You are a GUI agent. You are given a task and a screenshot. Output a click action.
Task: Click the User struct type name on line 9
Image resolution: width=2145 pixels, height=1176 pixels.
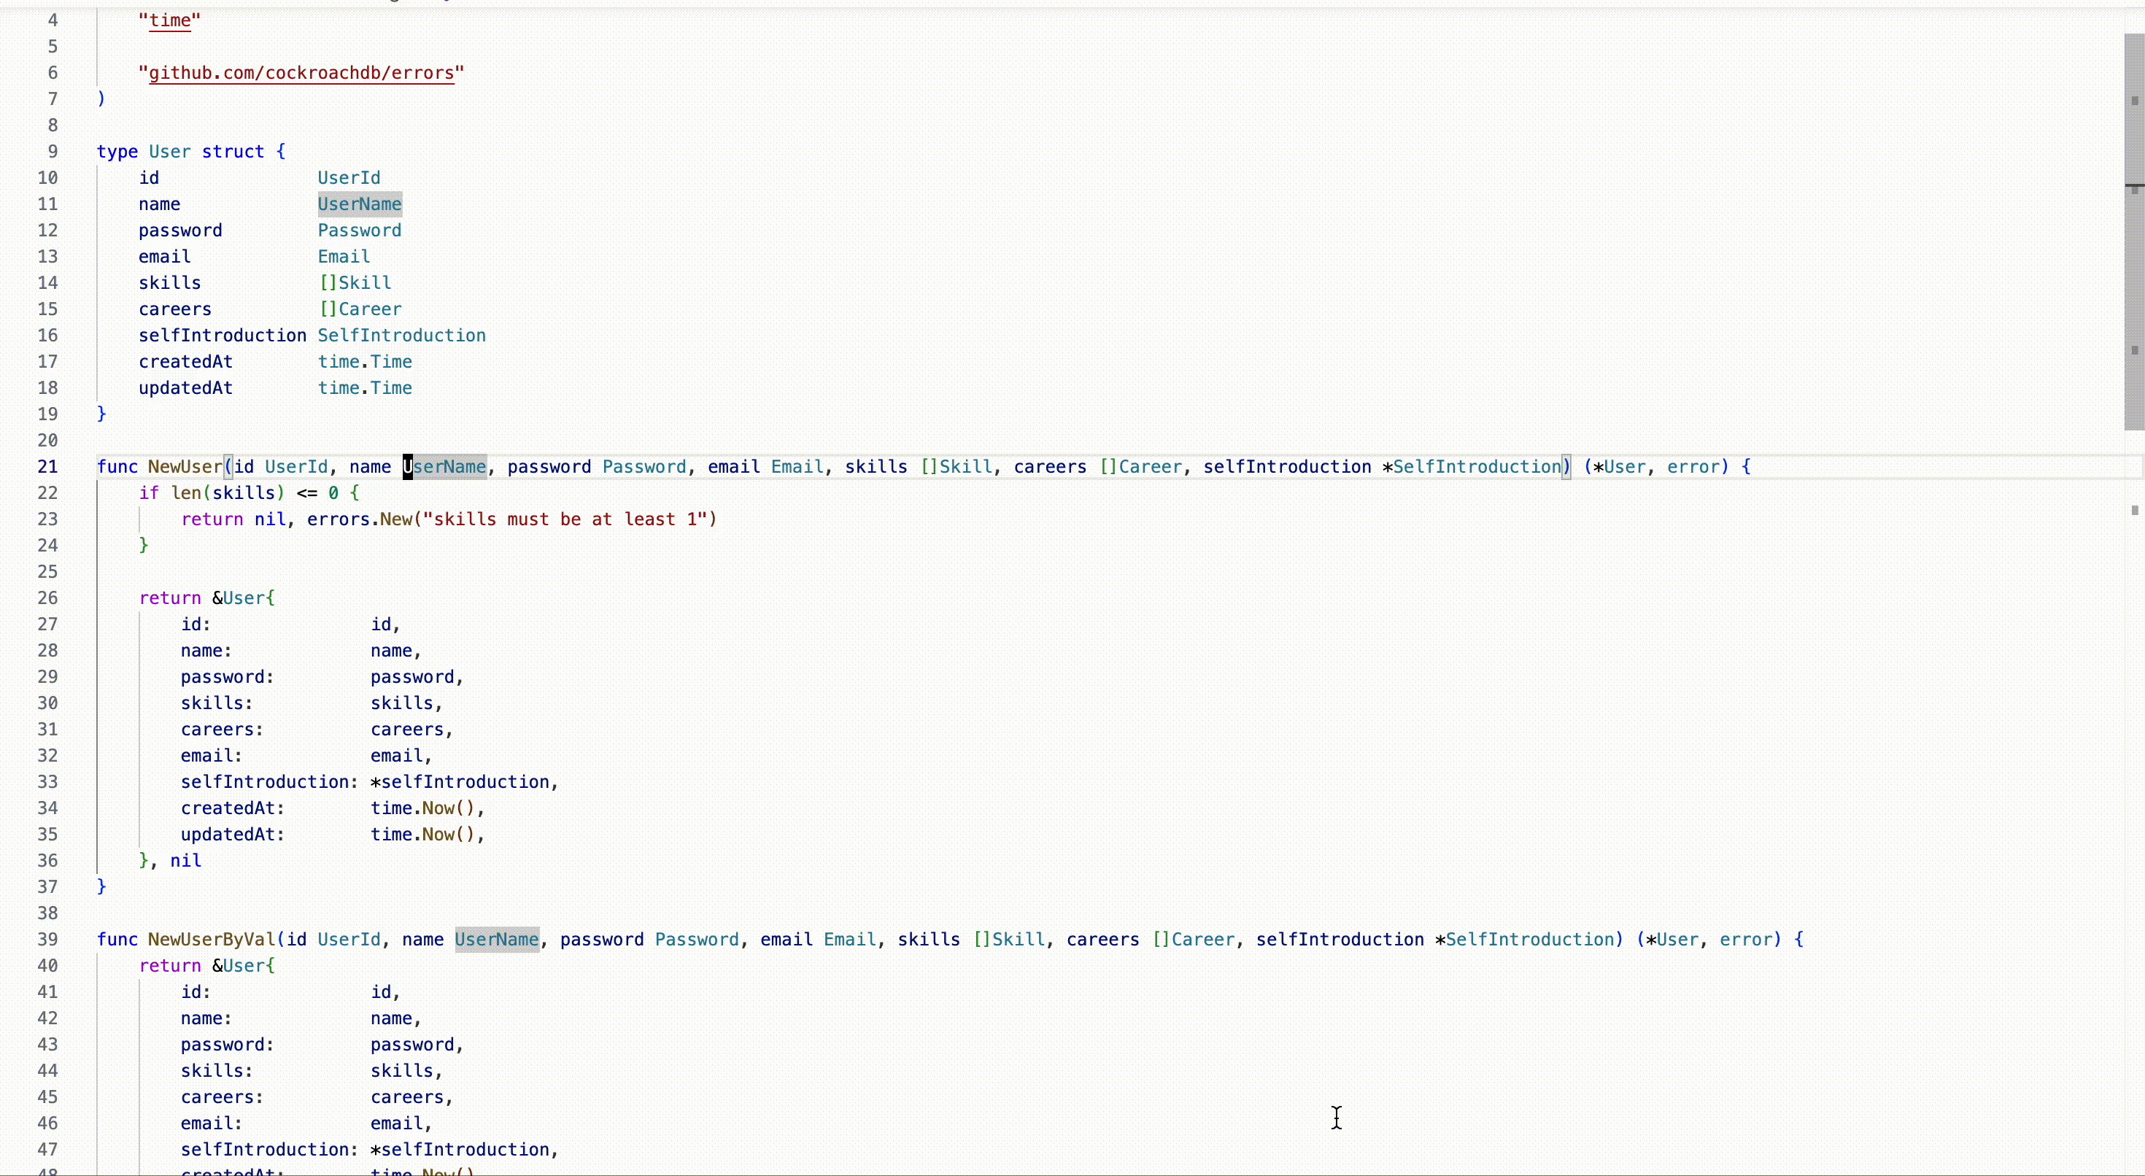point(170,152)
